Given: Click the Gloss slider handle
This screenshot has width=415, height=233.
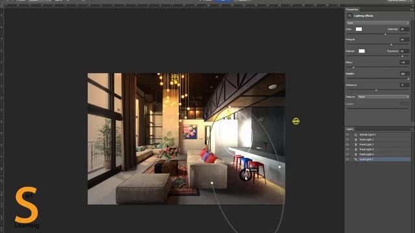Looking at the screenshot, I should coord(353,67).
